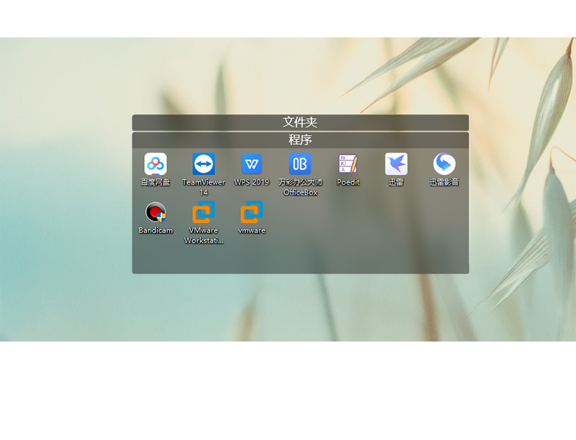Select the '迅雷影音' text label

(444, 182)
